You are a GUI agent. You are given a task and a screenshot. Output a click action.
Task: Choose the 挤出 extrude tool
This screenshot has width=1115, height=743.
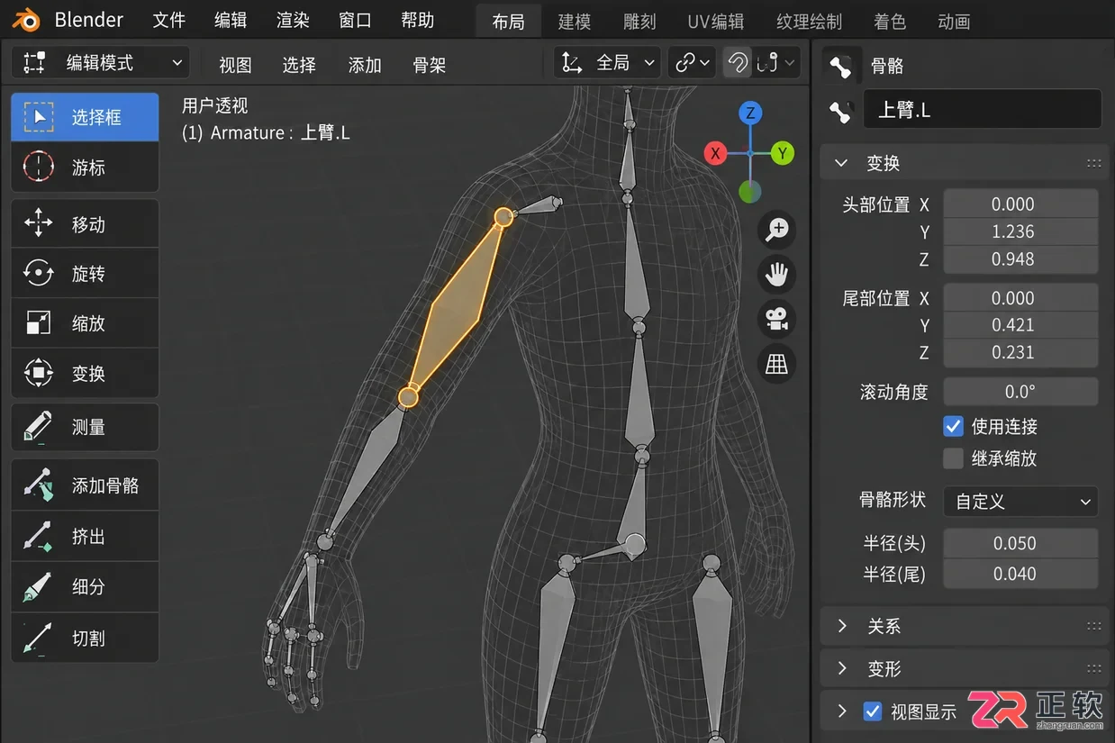85,536
